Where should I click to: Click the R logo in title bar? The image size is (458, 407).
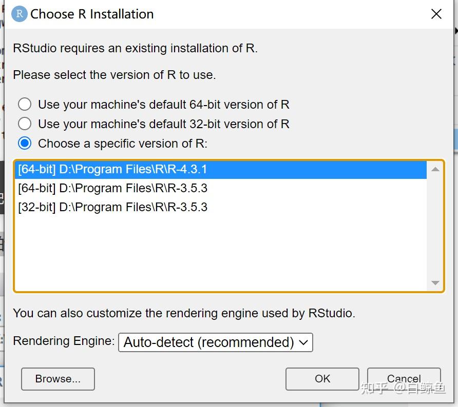(x=19, y=14)
